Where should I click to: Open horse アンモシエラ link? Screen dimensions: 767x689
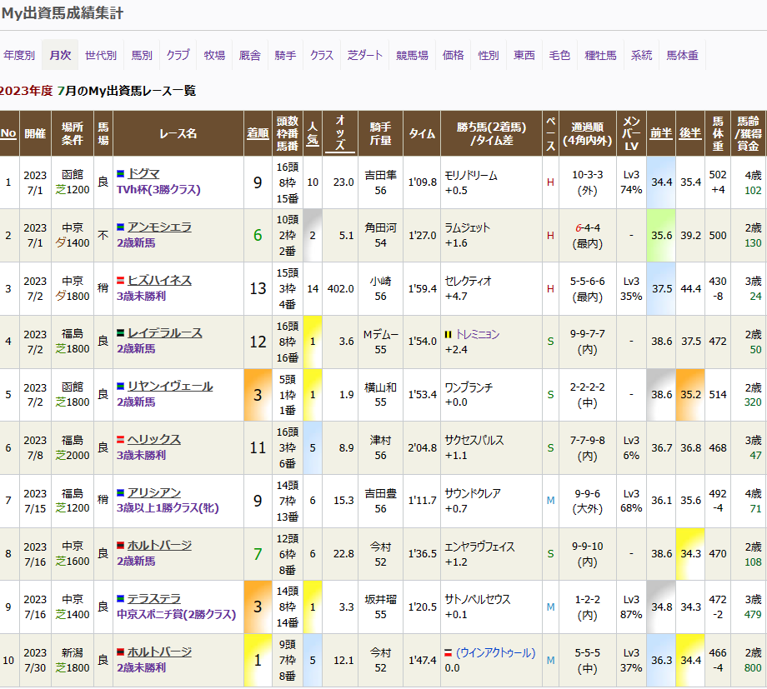159,227
